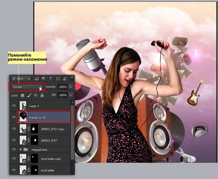The width and height of the screenshot is (218, 179).
Task: Click the Opacity 100% value field
Action: click(63, 87)
